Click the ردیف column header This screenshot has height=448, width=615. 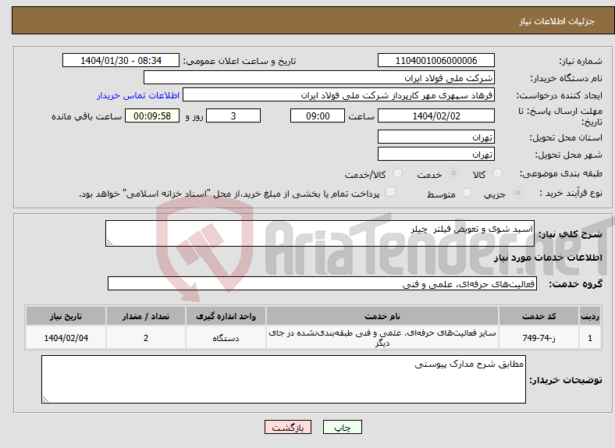pyautogui.click(x=590, y=316)
